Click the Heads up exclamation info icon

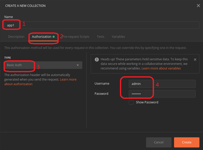(97, 60)
